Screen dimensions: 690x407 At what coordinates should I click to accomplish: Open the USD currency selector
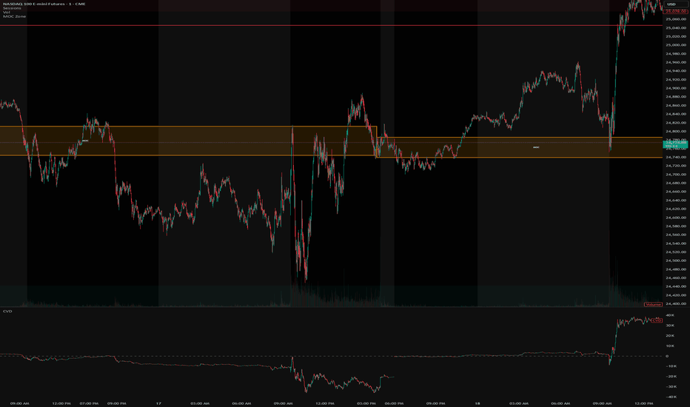[x=673, y=4]
